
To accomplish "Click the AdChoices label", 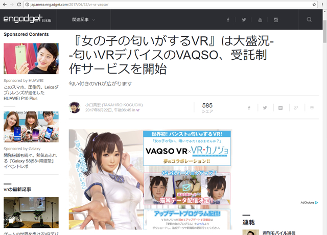I will tap(309, 203).
